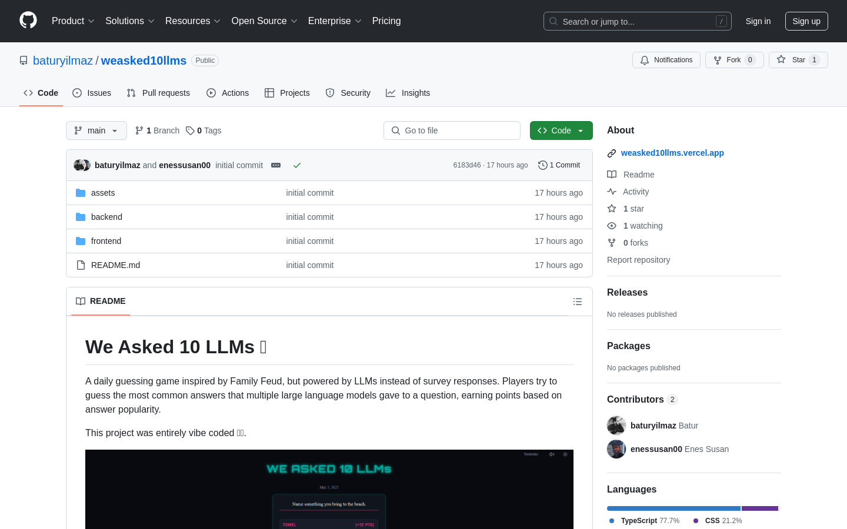Switch to the Projects tab
This screenshot has width=847, height=529.
(287, 93)
